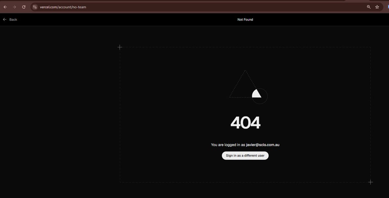The image size is (389, 198).
Task: Reload the page with refresh icon
Action: point(24,7)
